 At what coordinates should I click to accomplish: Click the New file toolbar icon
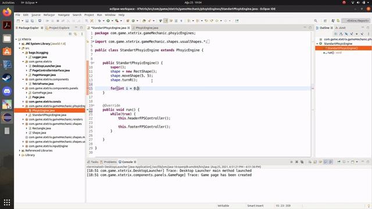pos(18,21)
